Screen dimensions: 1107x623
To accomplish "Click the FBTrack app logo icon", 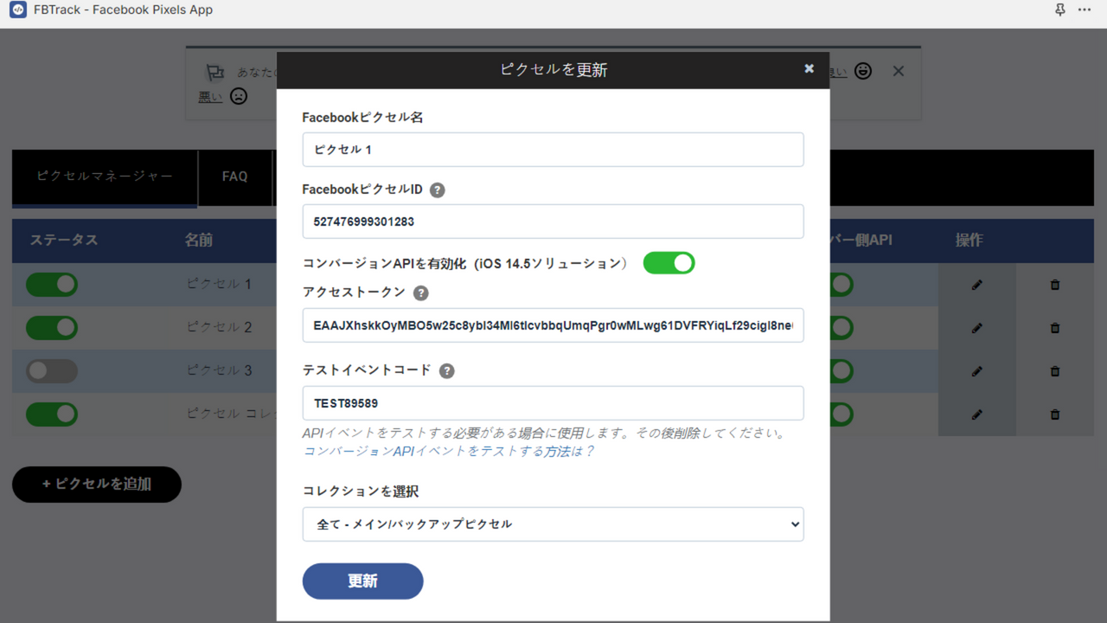I will 18,10.
